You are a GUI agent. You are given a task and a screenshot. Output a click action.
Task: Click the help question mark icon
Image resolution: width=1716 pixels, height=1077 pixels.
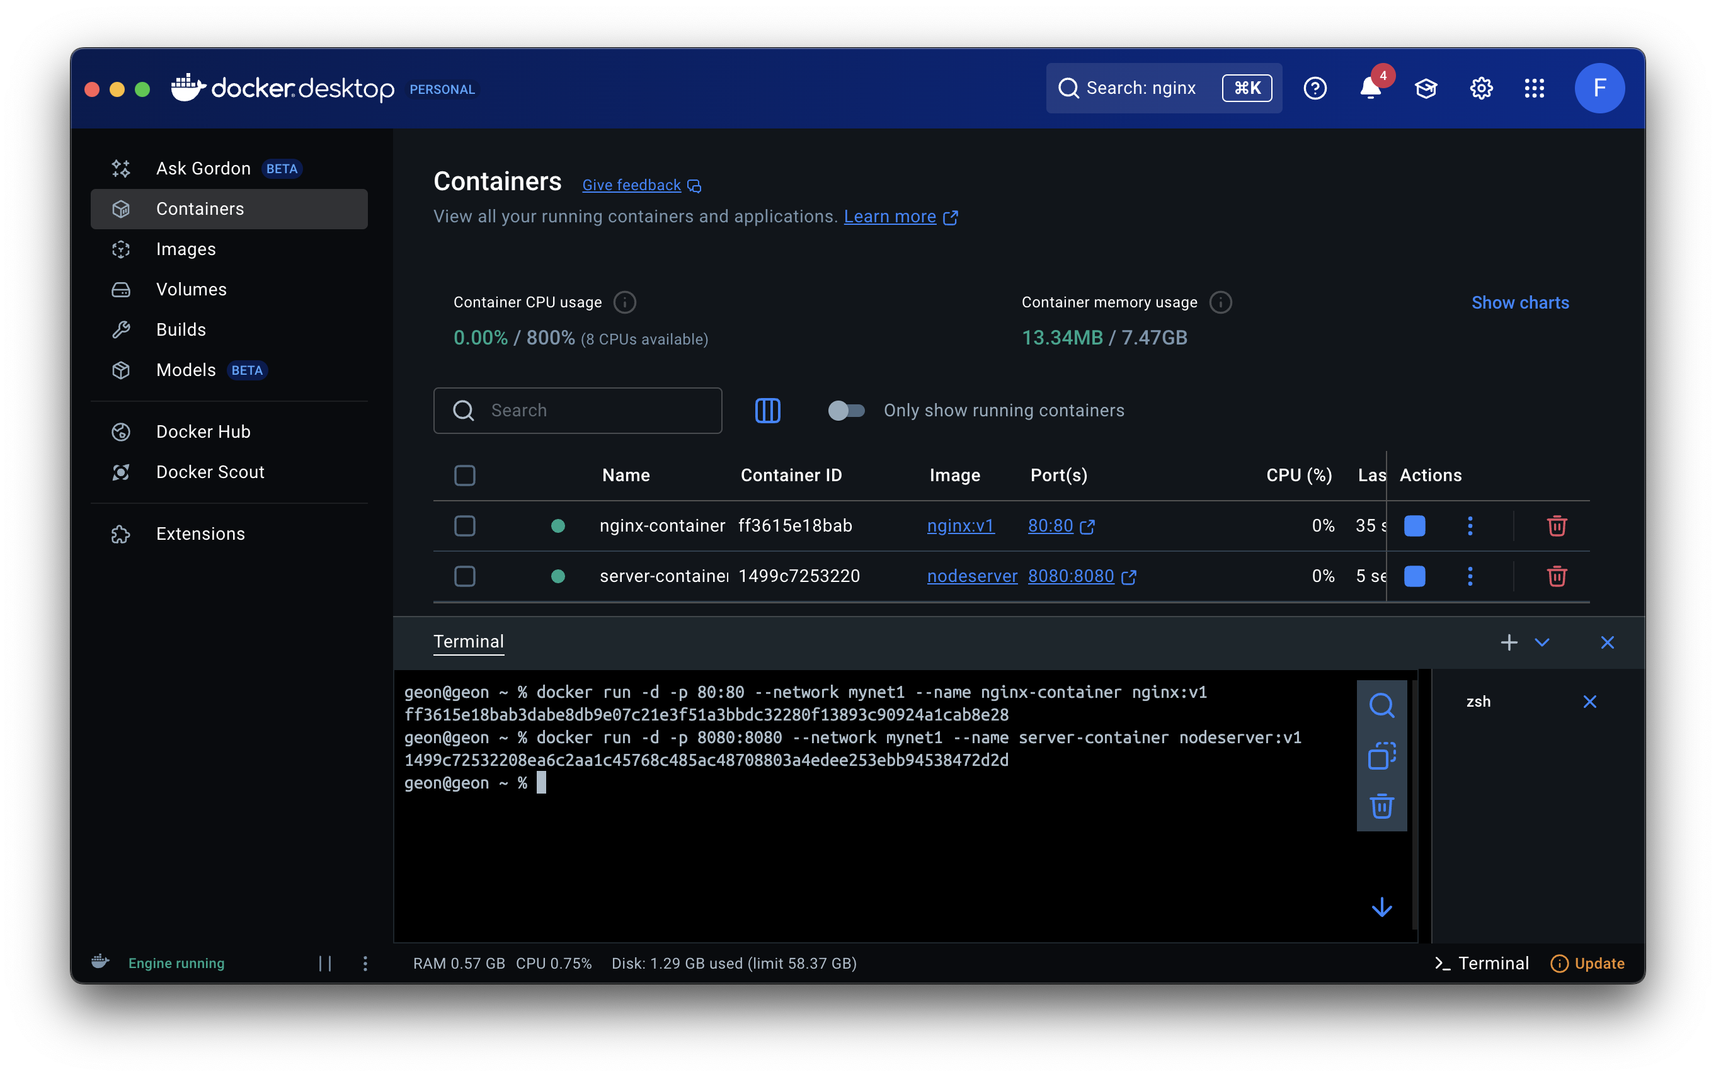pos(1314,88)
